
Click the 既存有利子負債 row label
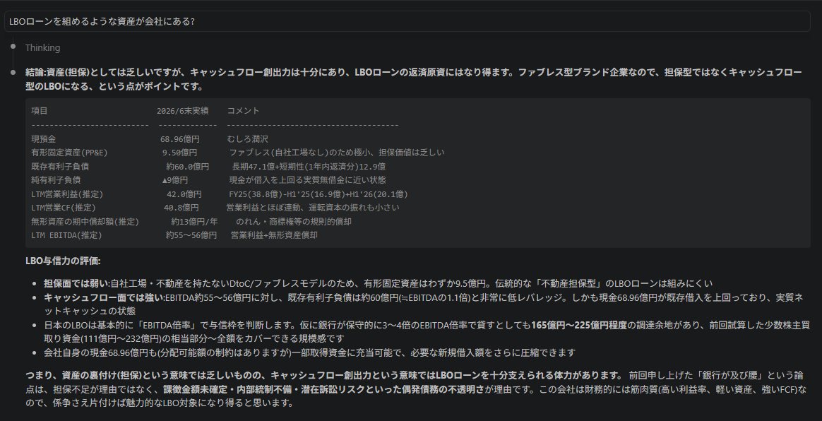click(60, 166)
